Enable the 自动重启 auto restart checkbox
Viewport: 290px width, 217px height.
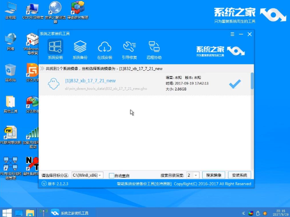pos(111,175)
